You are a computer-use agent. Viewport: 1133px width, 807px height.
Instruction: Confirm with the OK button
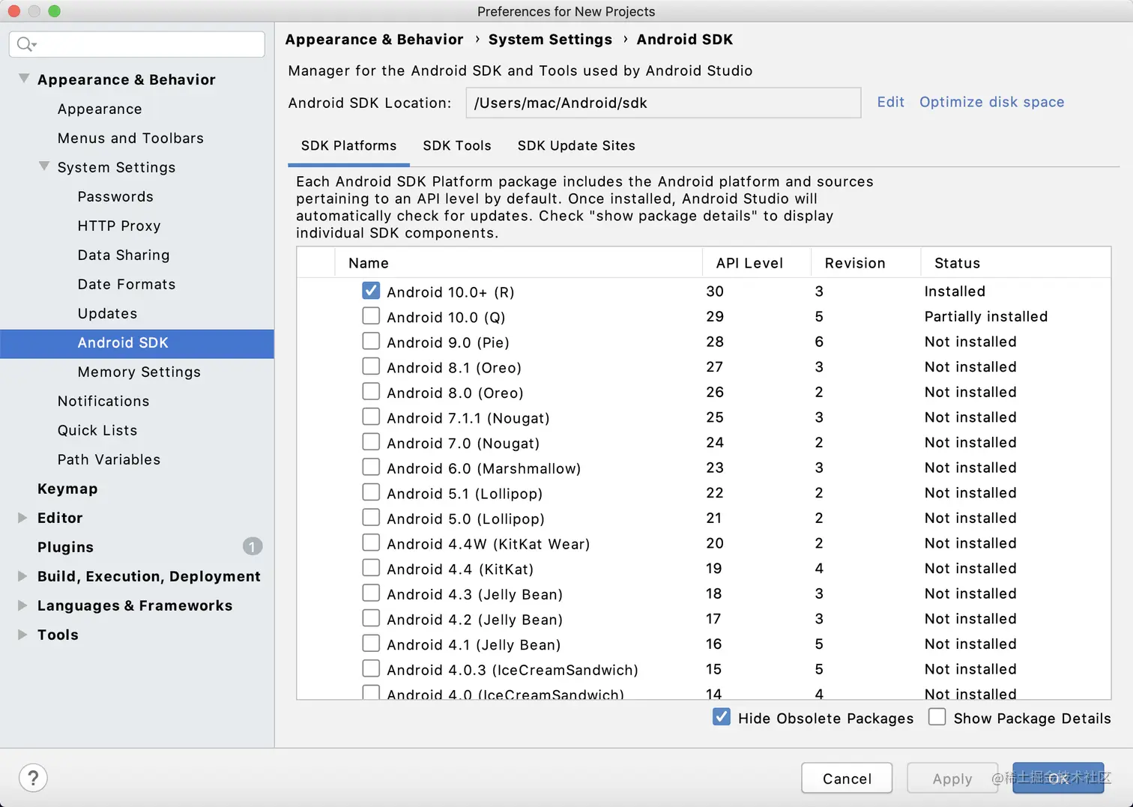click(x=1058, y=778)
